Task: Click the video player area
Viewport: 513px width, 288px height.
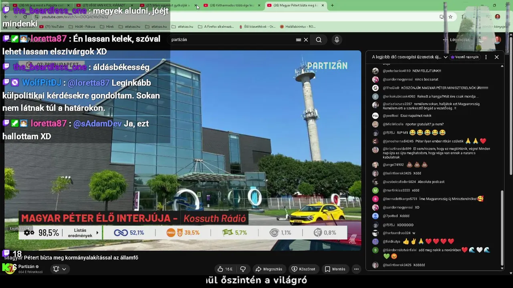Action: point(183,150)
